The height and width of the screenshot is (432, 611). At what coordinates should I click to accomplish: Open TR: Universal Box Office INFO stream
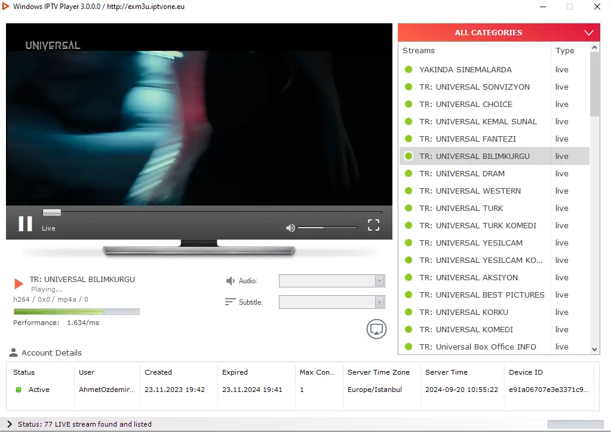pos(494,347)
